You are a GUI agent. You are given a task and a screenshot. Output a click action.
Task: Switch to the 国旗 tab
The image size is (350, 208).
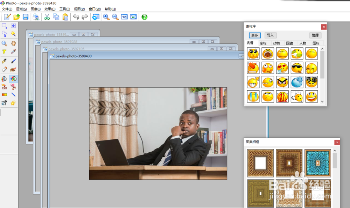pyautogui.click(x=289, y=43)
